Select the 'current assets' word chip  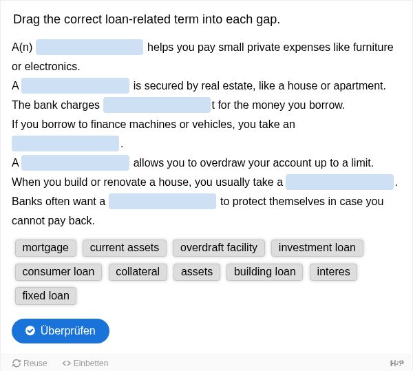point(125,248)
